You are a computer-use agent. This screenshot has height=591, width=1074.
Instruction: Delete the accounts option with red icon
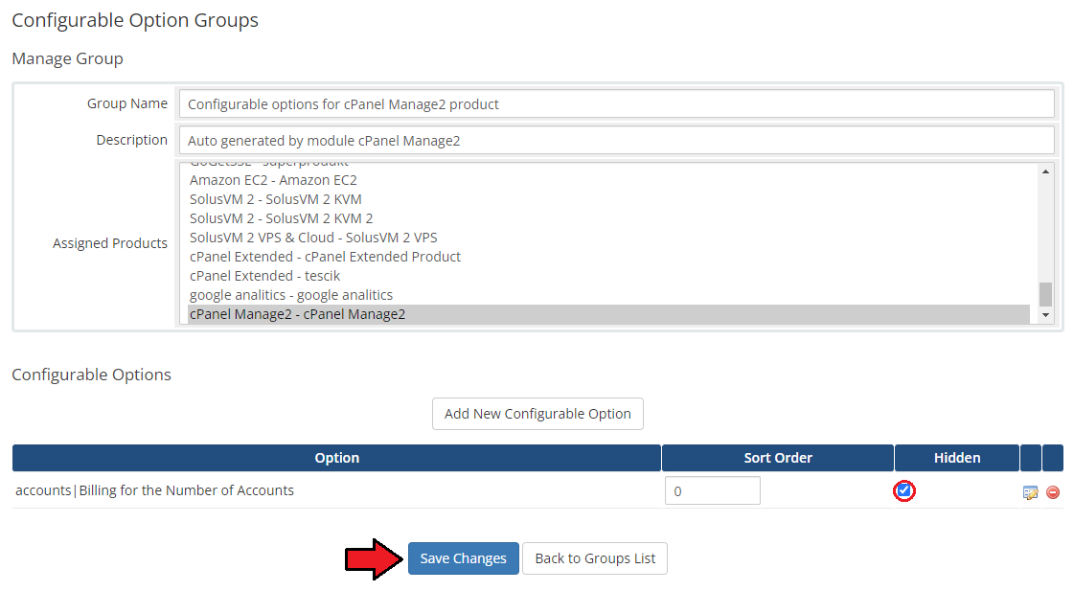point(1053,492)
